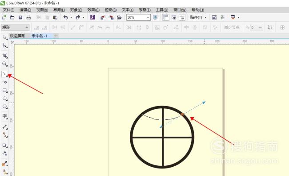Click the Paste clipboard icon

(55, 17)
